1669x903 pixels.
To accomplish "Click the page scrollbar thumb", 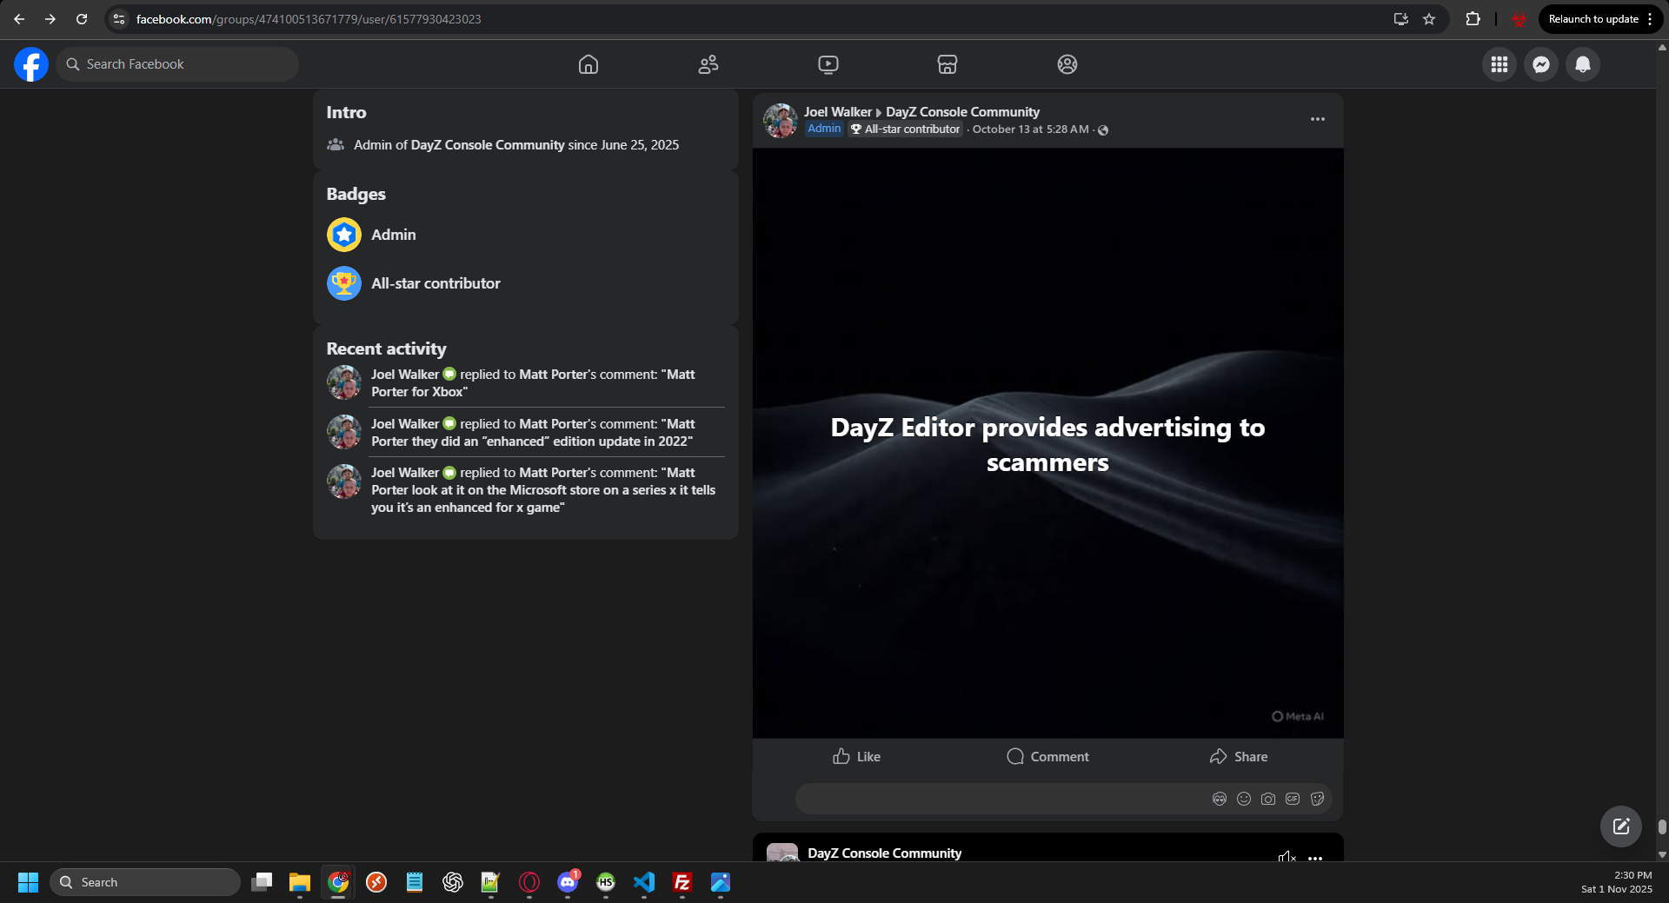I will pyautogui.click(x=1662, y=827).
